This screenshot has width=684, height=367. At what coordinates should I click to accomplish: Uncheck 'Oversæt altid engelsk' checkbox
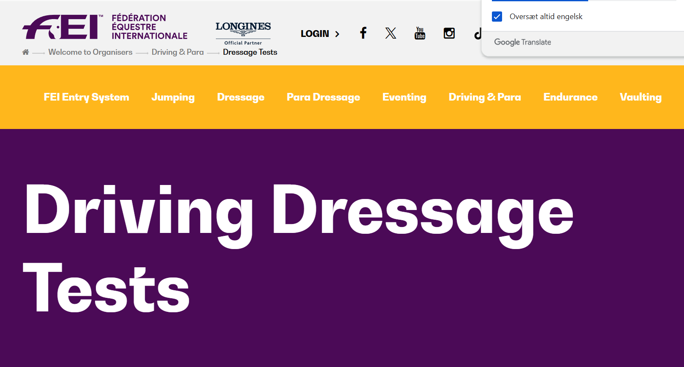pyautogui.click(x=497, y=17)
